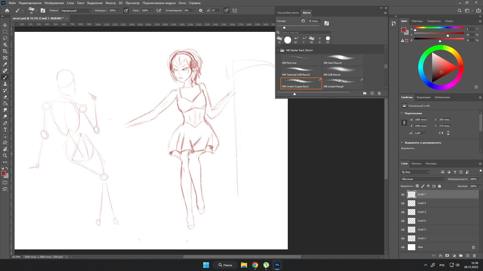This screenshot has height=271, width=483.
Task: Hide layer Слой 4
Action: [403, 203]
